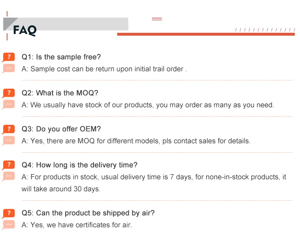Screen dimensions: 300x240
Task: Click the small red double-line mark at top
Action: click(x=157, y=19)
